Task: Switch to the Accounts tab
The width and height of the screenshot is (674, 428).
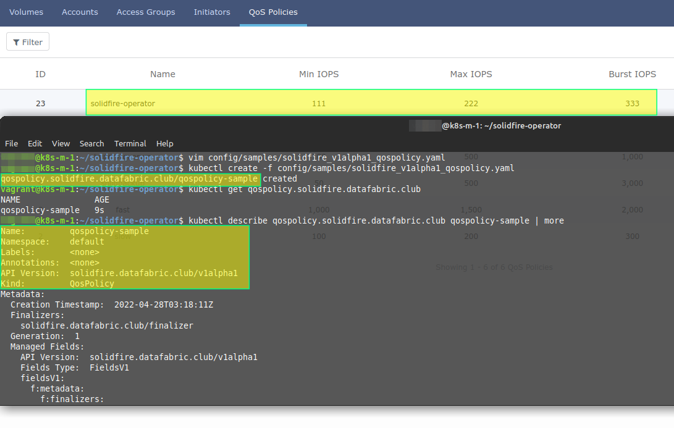Action: pos(80,12)
